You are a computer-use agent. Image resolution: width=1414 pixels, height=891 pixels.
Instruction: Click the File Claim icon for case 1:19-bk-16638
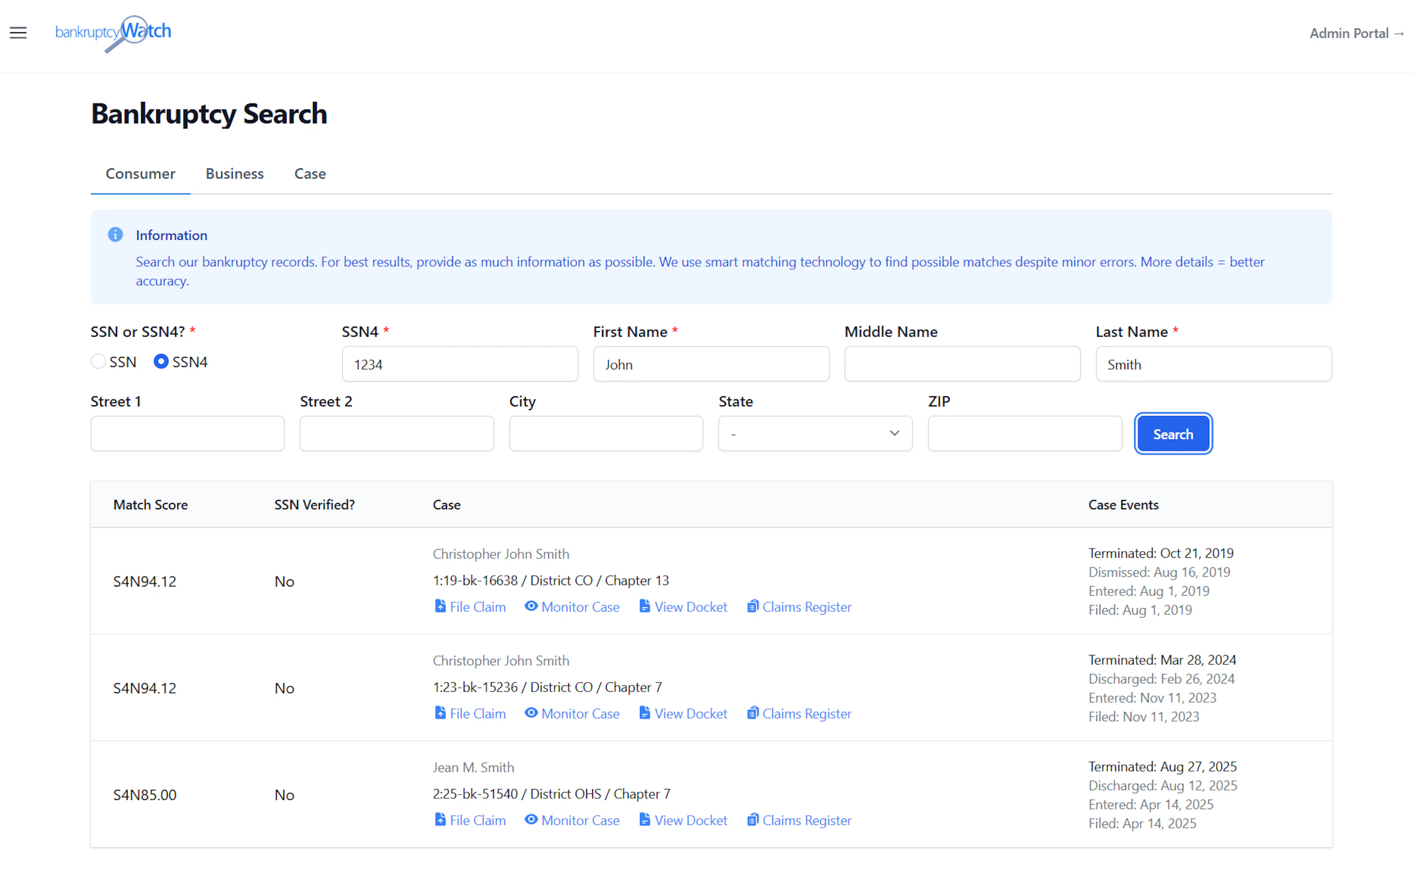click(440, 606)
